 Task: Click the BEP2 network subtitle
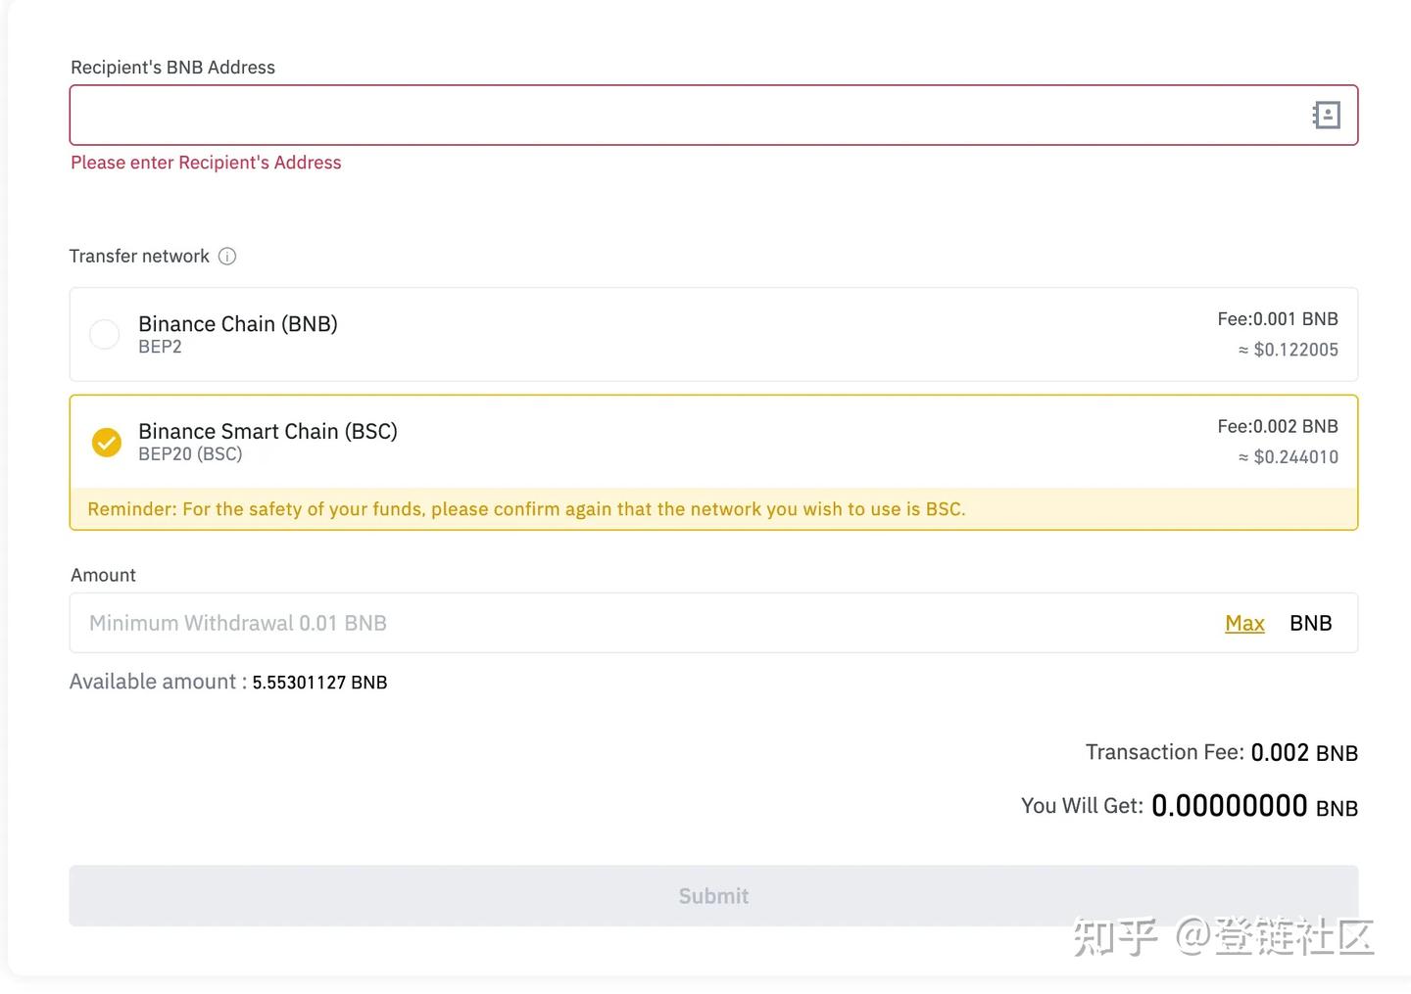(160, 347)
